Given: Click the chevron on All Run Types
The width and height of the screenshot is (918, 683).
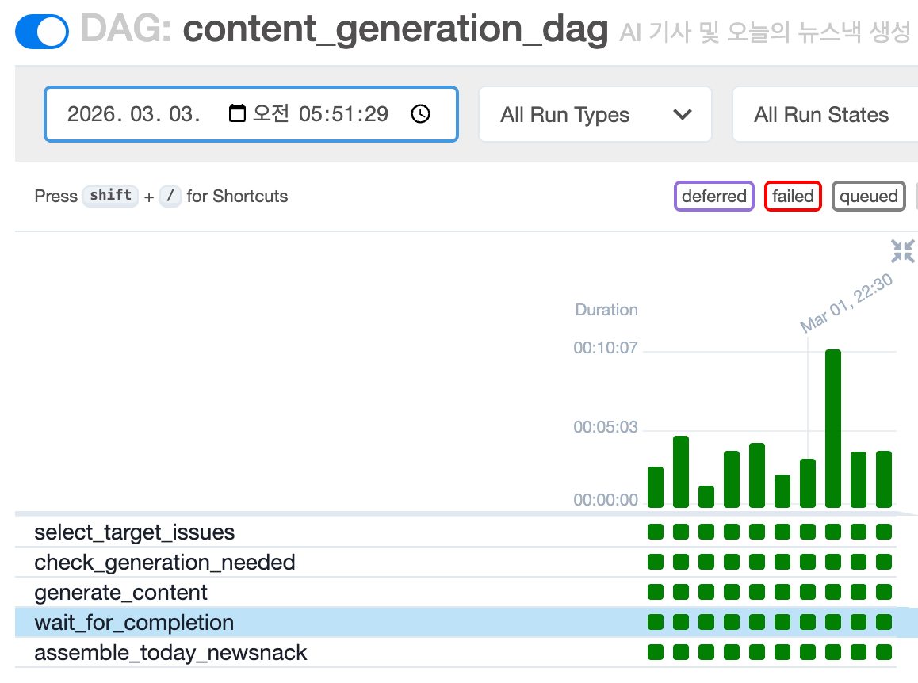Looking at the screenshot, I should (682, 115).
